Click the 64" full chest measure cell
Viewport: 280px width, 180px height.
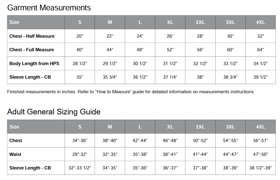260,50
